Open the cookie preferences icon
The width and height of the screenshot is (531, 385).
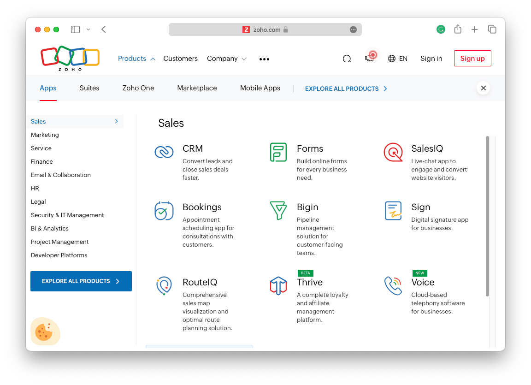[x=45, y=331]
